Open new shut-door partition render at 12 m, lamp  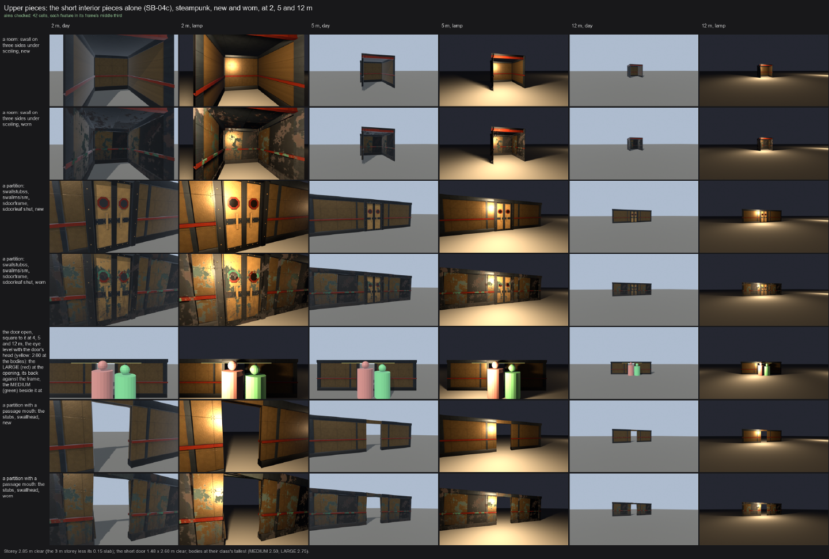click(x=764, y=216)
